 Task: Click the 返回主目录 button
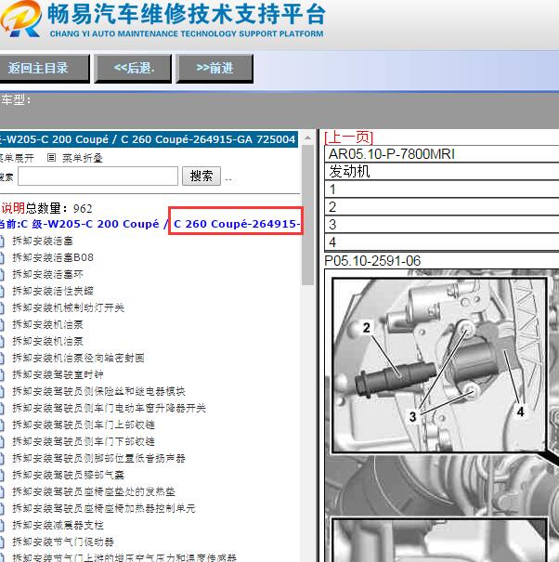(x=44, y=69)
